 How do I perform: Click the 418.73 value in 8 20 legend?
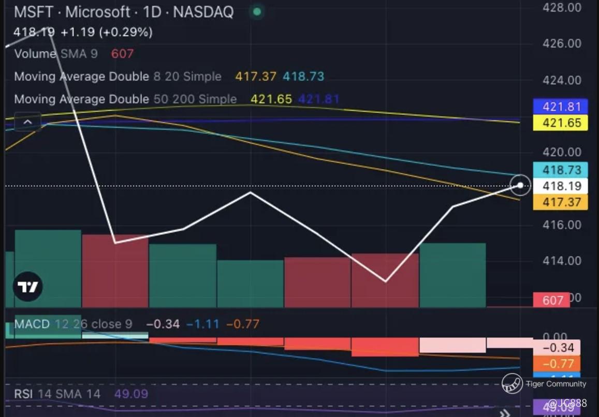(303, 77)
